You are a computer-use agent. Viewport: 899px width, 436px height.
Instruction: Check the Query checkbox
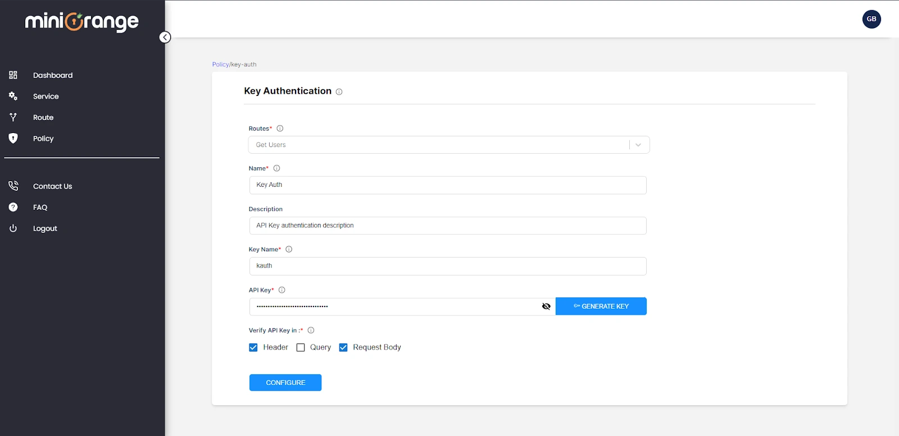tap(301, 347)
